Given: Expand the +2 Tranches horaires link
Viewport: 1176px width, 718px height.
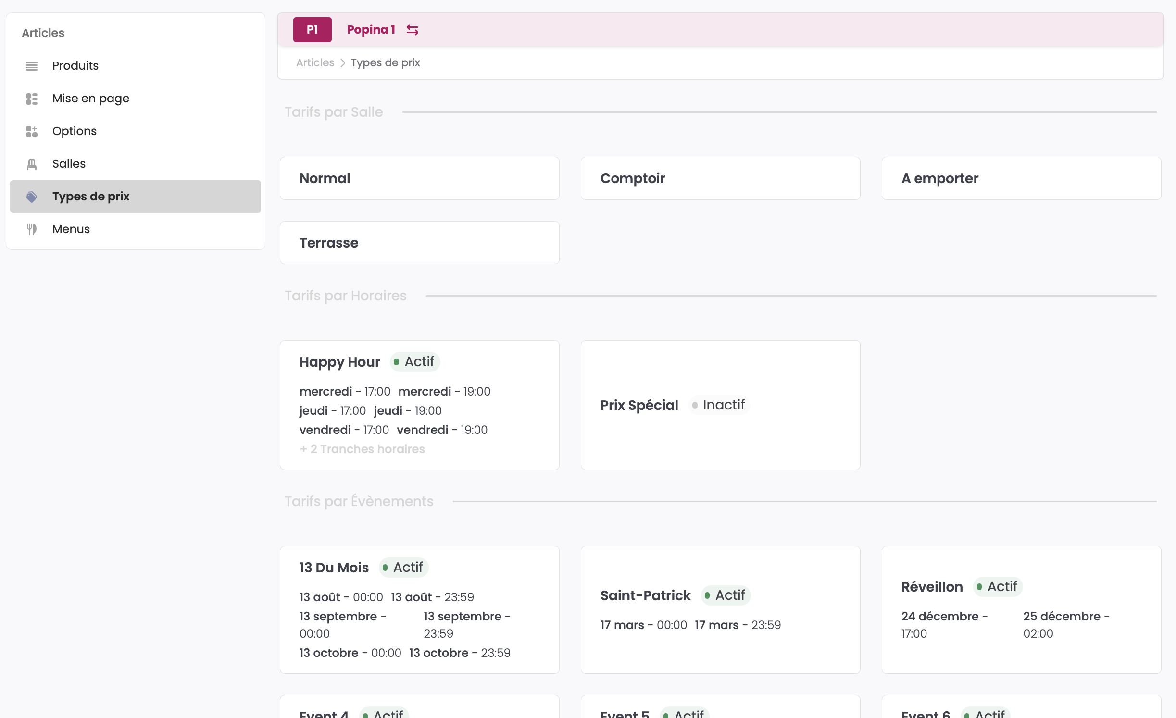Looking at the screenshot, I should pyautogui.click(x=362, y=449).
